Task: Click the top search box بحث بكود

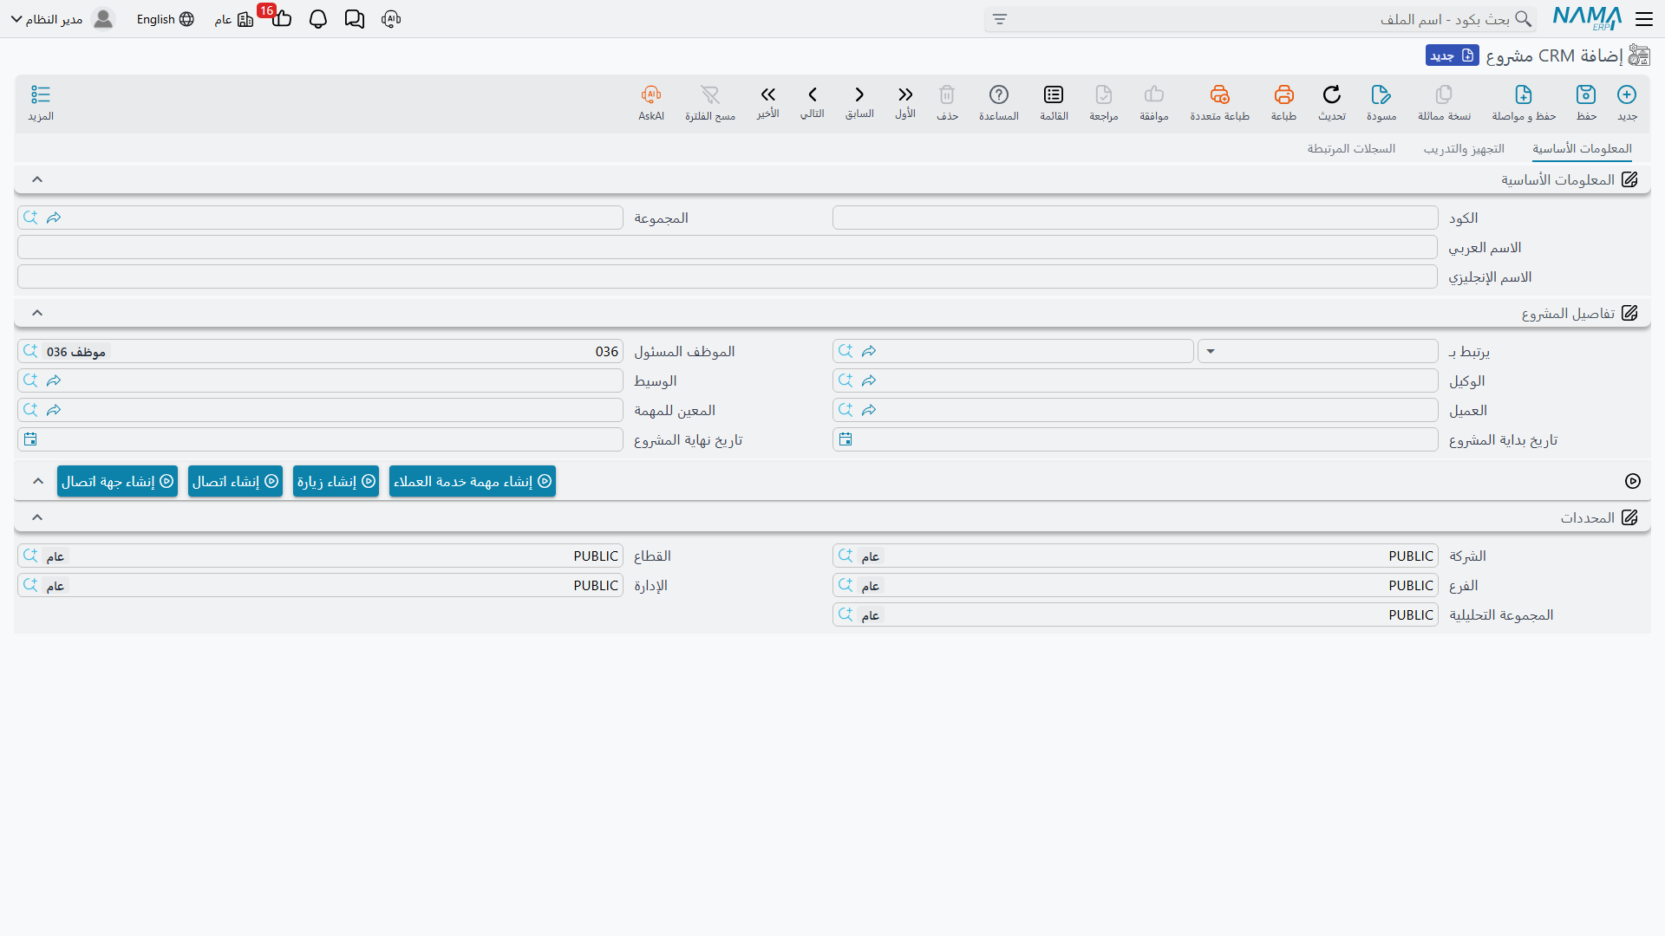Action: click(x=1260, y=19)
